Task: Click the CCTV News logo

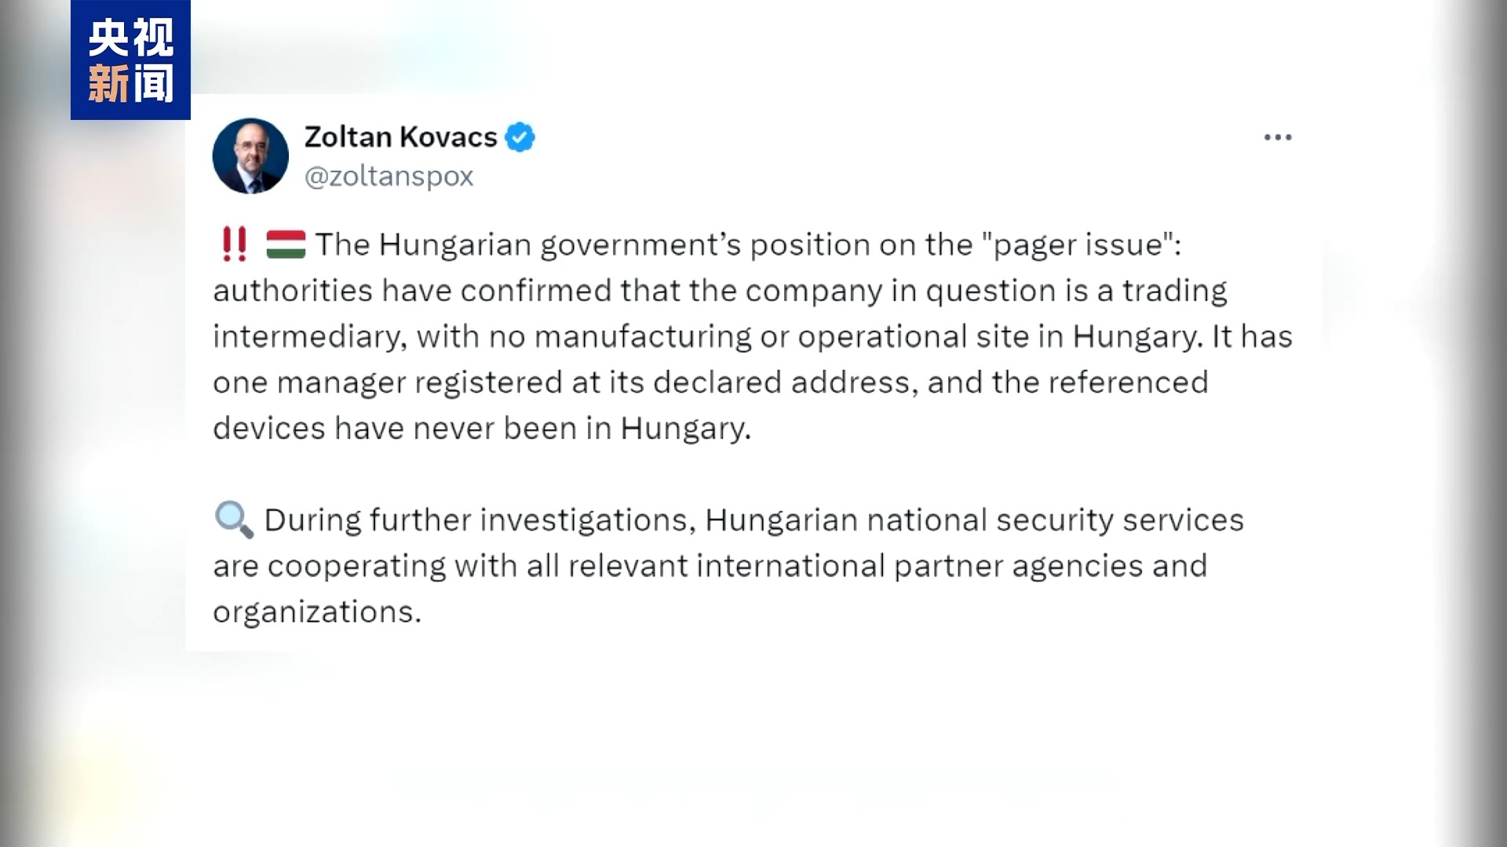Action: click(130, 60)
